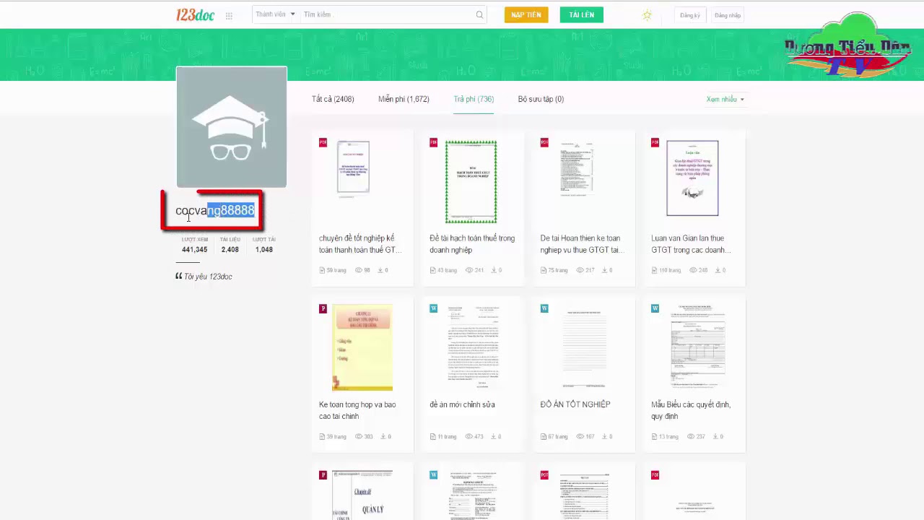Click views eye icon showing 473

(x=469, y=436)
